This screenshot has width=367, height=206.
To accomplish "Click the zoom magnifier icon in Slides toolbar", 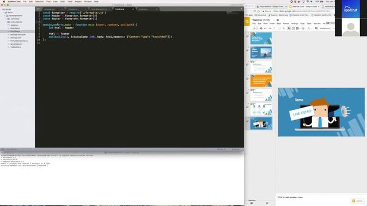I will click(x=284, y=28).
